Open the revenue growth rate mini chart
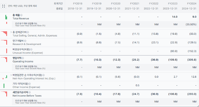Image resolution: width=199 pixels, height=107 pixels. point(7,23)
